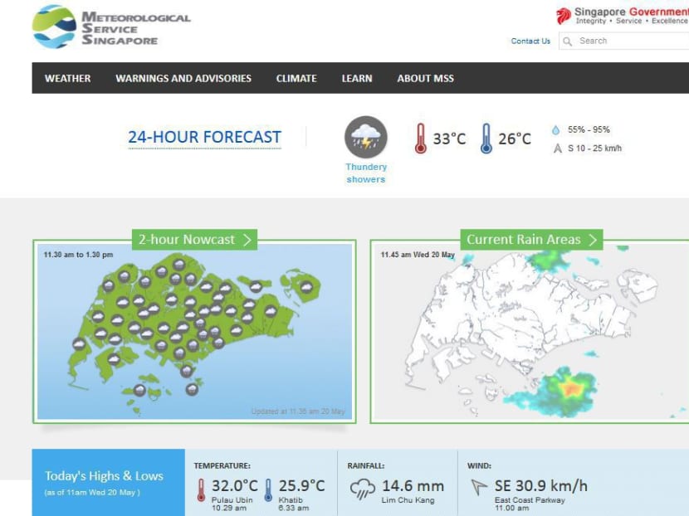
Task: Open the WARNINGS AND ADVISORIES menu
Action: 183,78
